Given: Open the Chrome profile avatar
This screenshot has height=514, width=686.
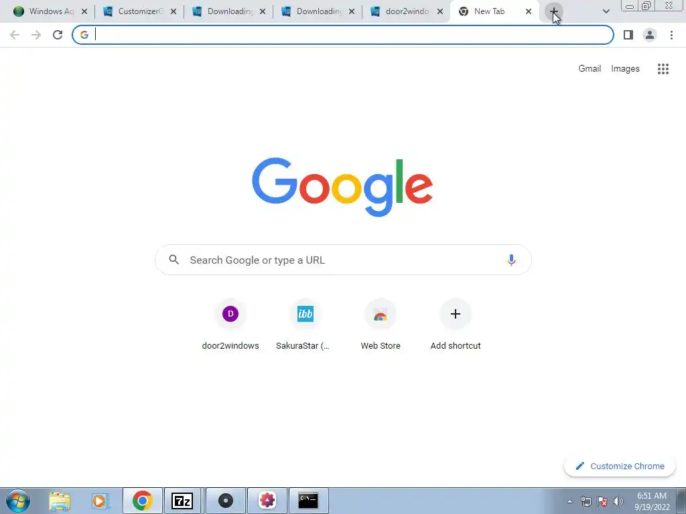Looking at the screenshot, I should [650, 35].
